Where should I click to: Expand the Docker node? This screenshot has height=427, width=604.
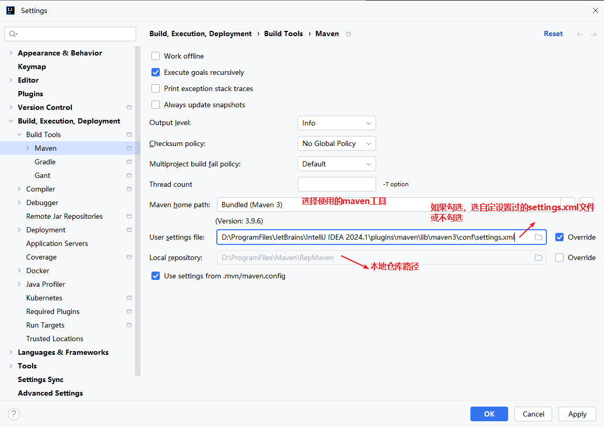(19, 271)
